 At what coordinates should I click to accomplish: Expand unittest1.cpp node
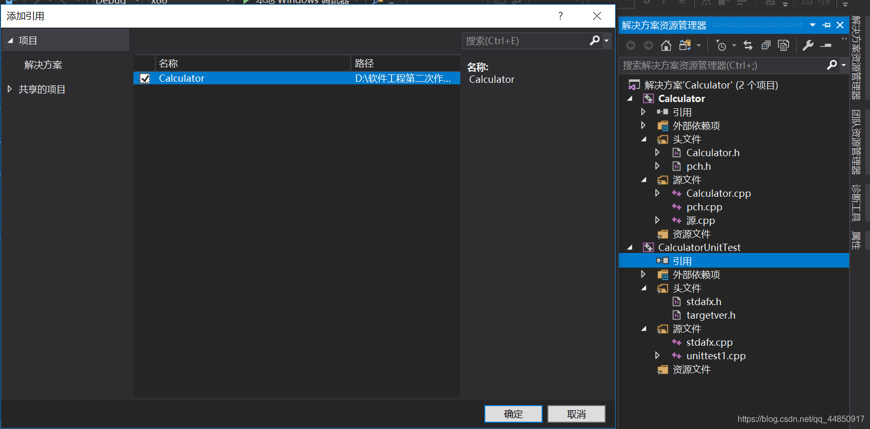point(657,356)
